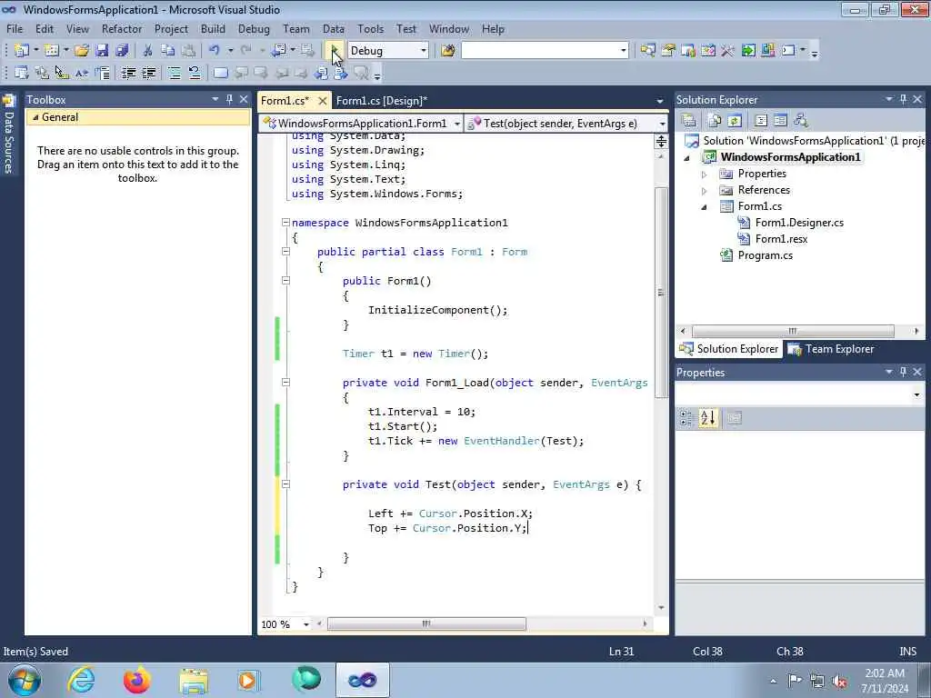Toggle Alphabetical sort in Properties panel
The height and width of the screenshot is (698, 931).
pos(707,418)
